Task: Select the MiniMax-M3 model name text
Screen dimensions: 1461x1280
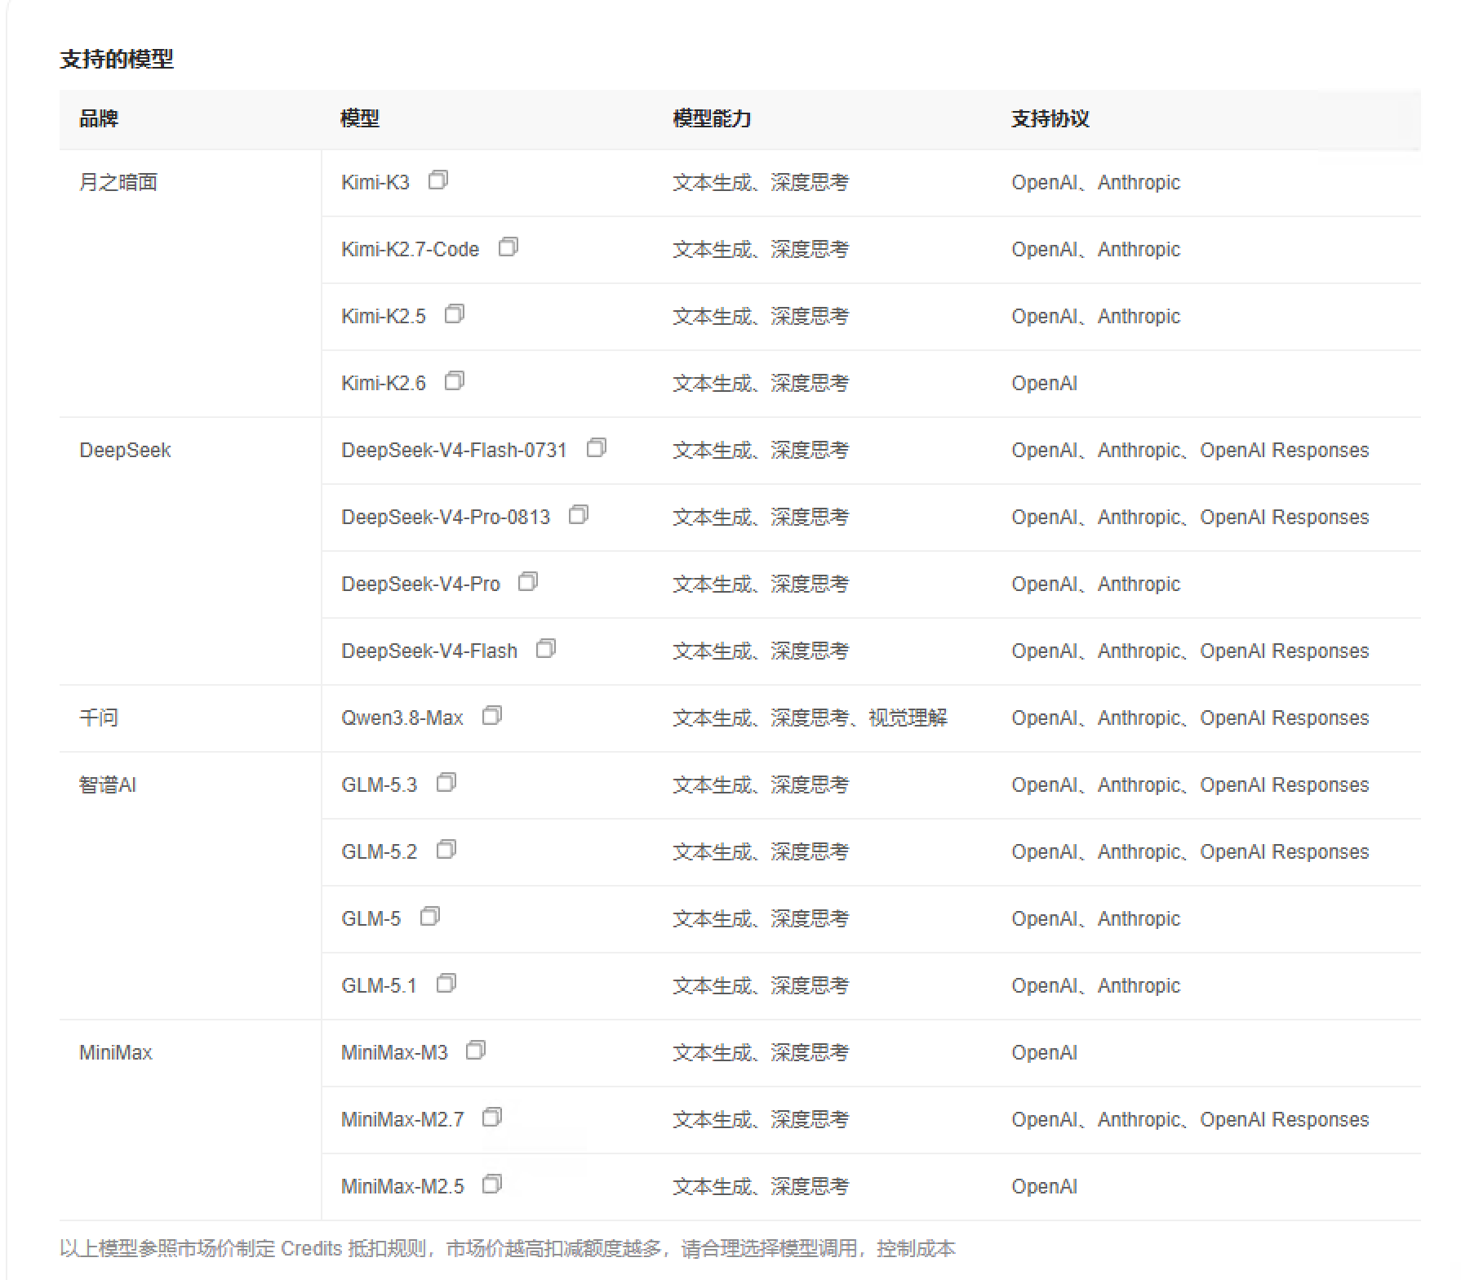Action: click(394, 1053)
